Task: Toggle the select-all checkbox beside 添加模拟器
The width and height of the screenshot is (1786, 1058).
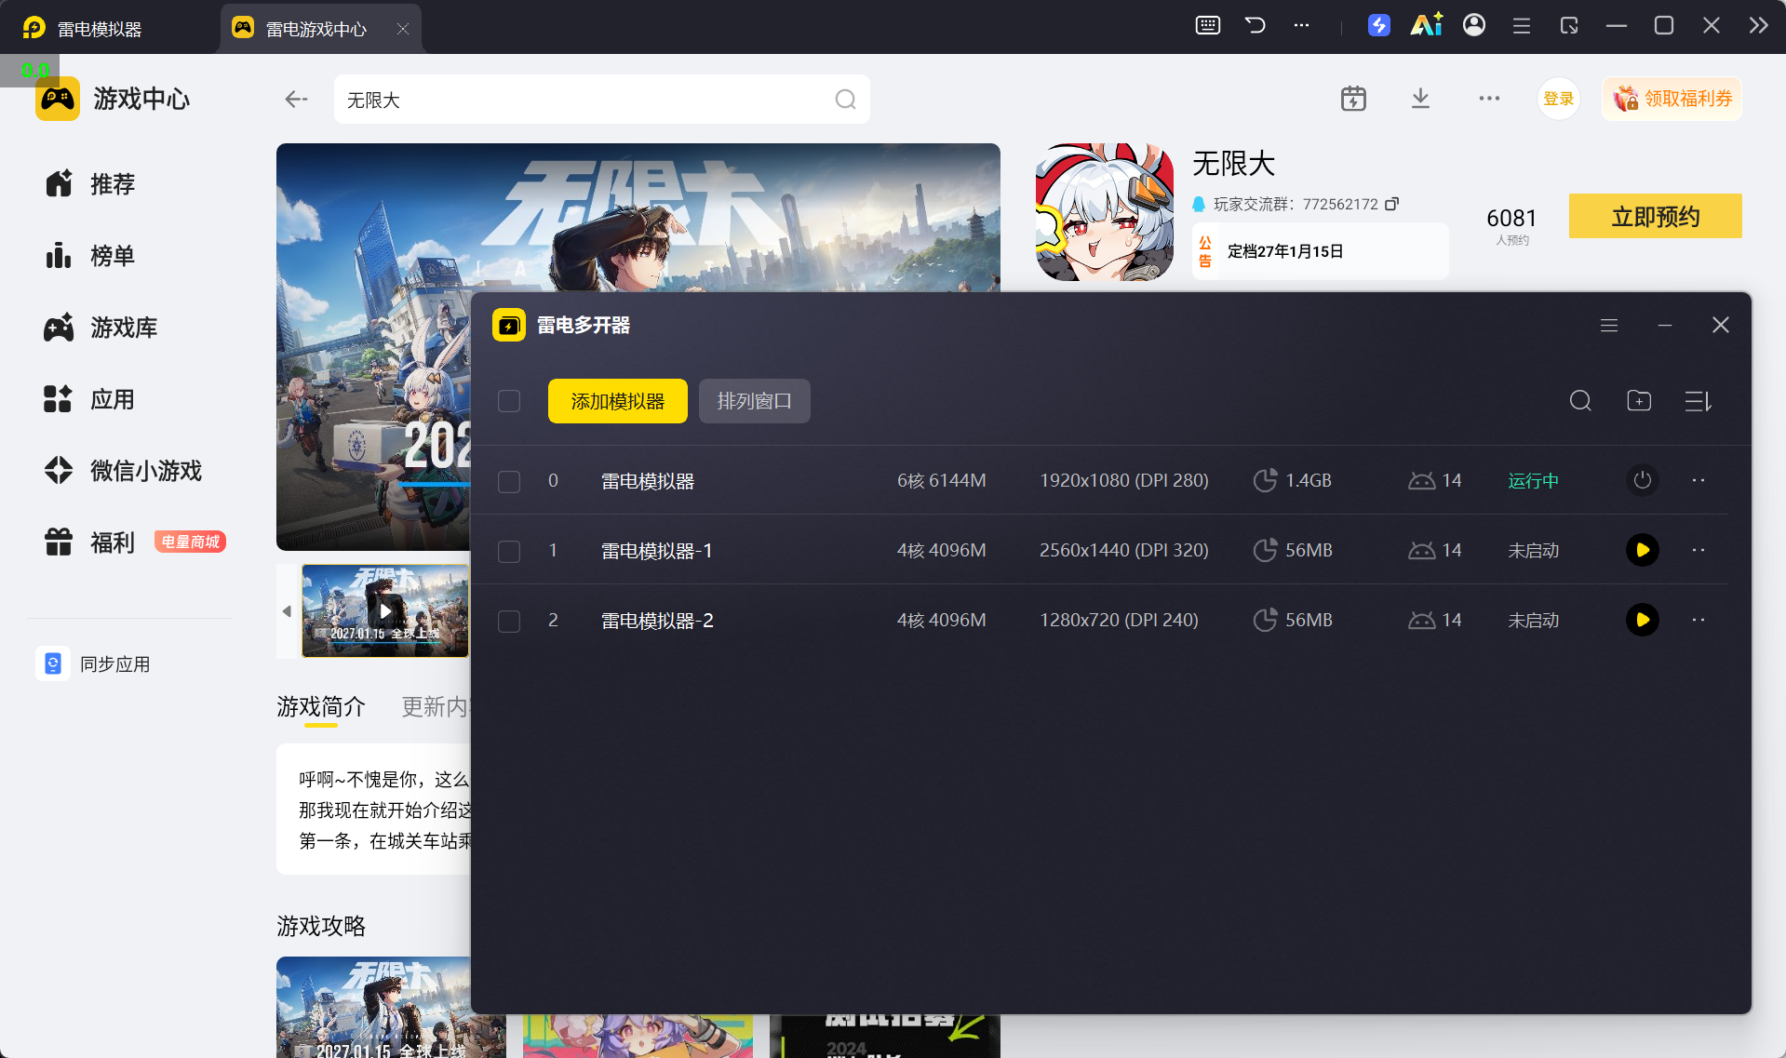Action: (509, 401)
